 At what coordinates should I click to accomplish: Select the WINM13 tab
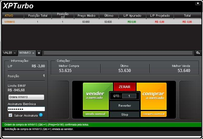(24, 53)
